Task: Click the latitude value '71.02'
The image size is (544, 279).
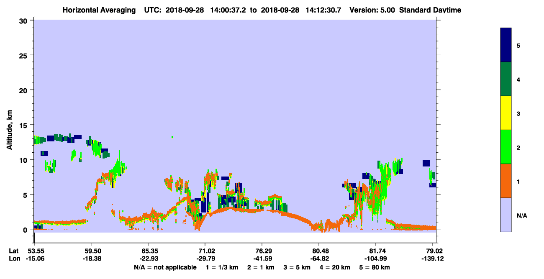Action: (205, 251)
